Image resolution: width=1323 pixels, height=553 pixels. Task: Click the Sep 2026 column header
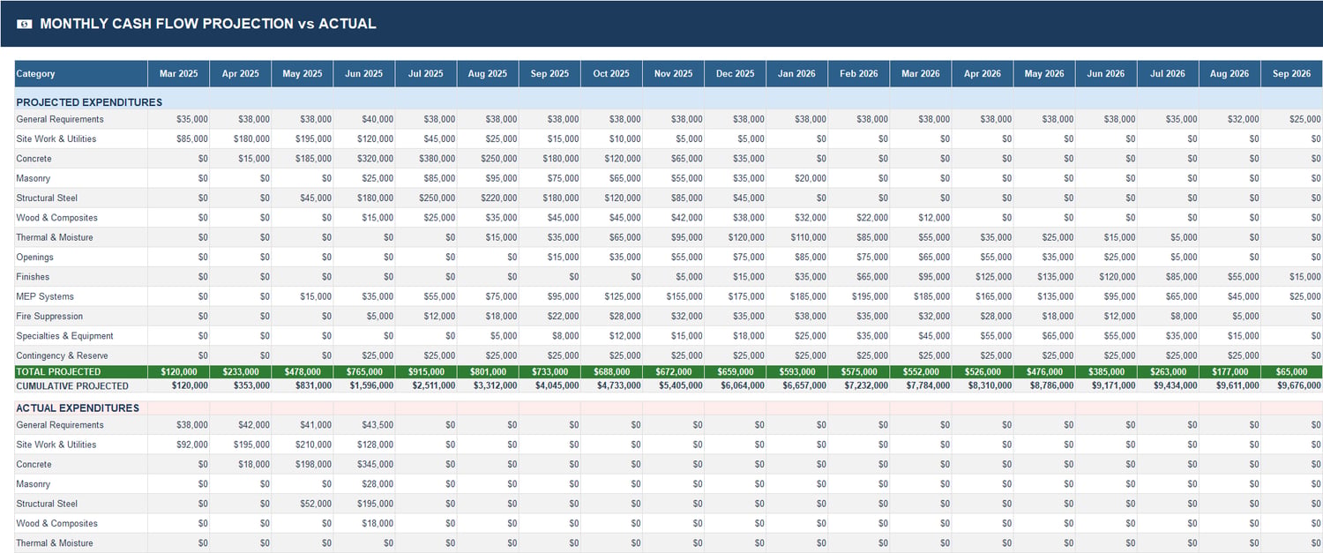[x=1291, y=74]
